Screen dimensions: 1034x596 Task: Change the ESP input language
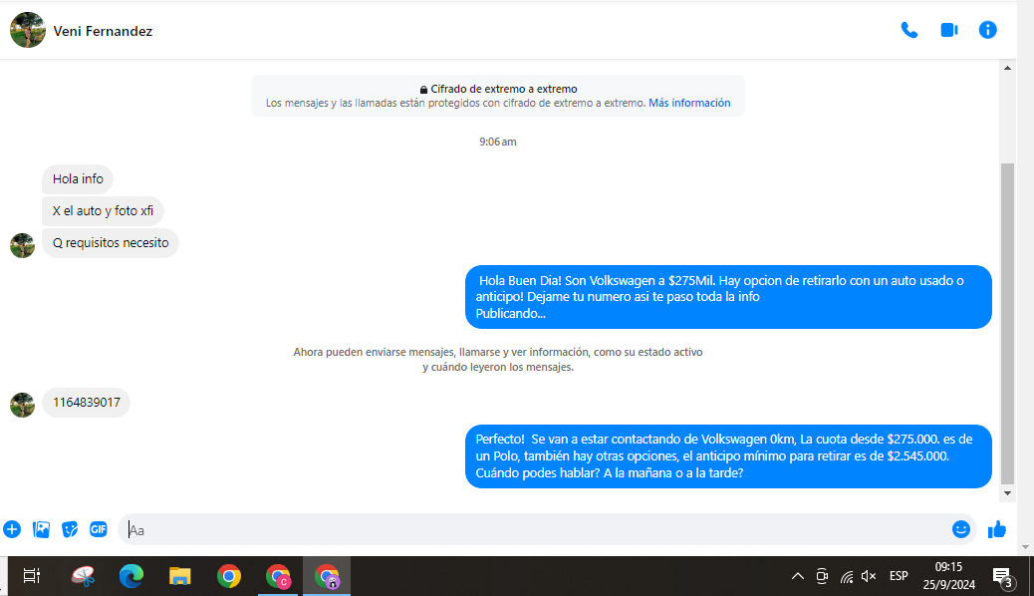(x=899, y=576)
